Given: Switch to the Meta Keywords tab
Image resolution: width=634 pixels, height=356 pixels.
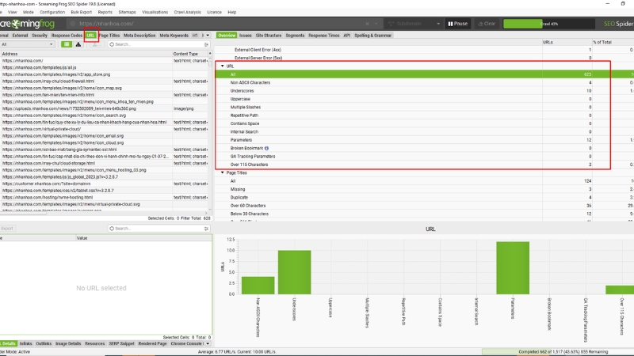Looking at the screenshot, I should tap(174, 36).
